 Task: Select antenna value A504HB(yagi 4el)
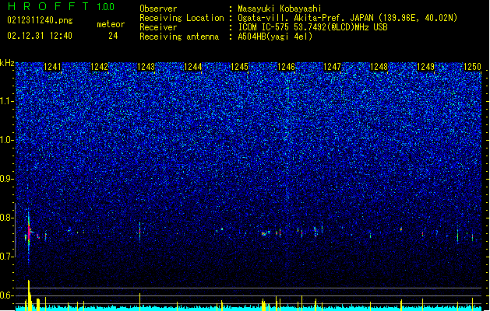275,37
